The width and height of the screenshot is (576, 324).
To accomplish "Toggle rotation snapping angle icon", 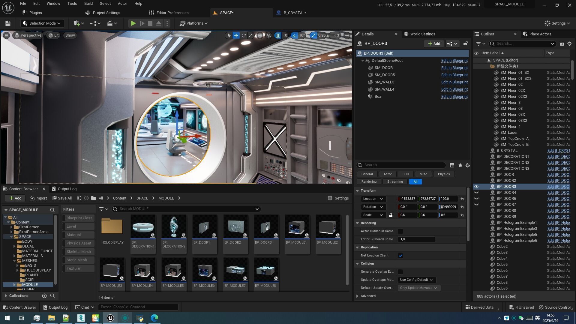I will [294, 35].
